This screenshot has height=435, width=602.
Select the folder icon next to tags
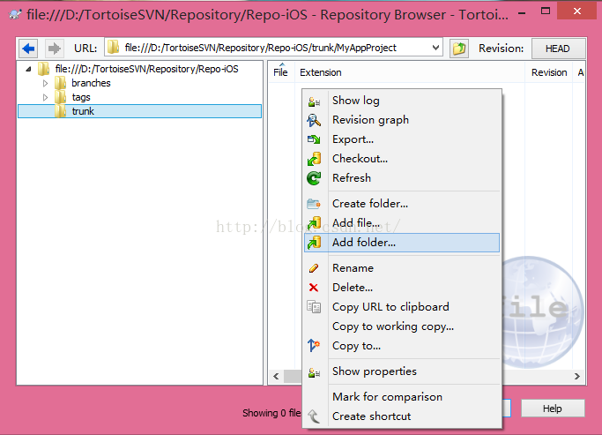[60, 97]
